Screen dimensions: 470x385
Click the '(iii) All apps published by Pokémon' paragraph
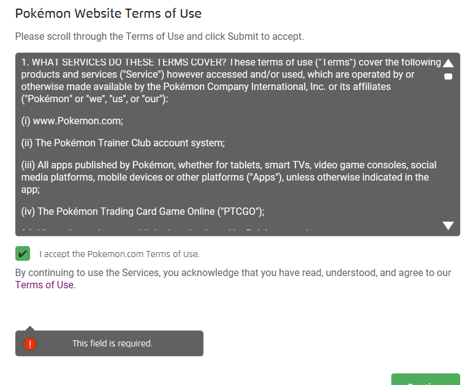[x=229, y=178]
